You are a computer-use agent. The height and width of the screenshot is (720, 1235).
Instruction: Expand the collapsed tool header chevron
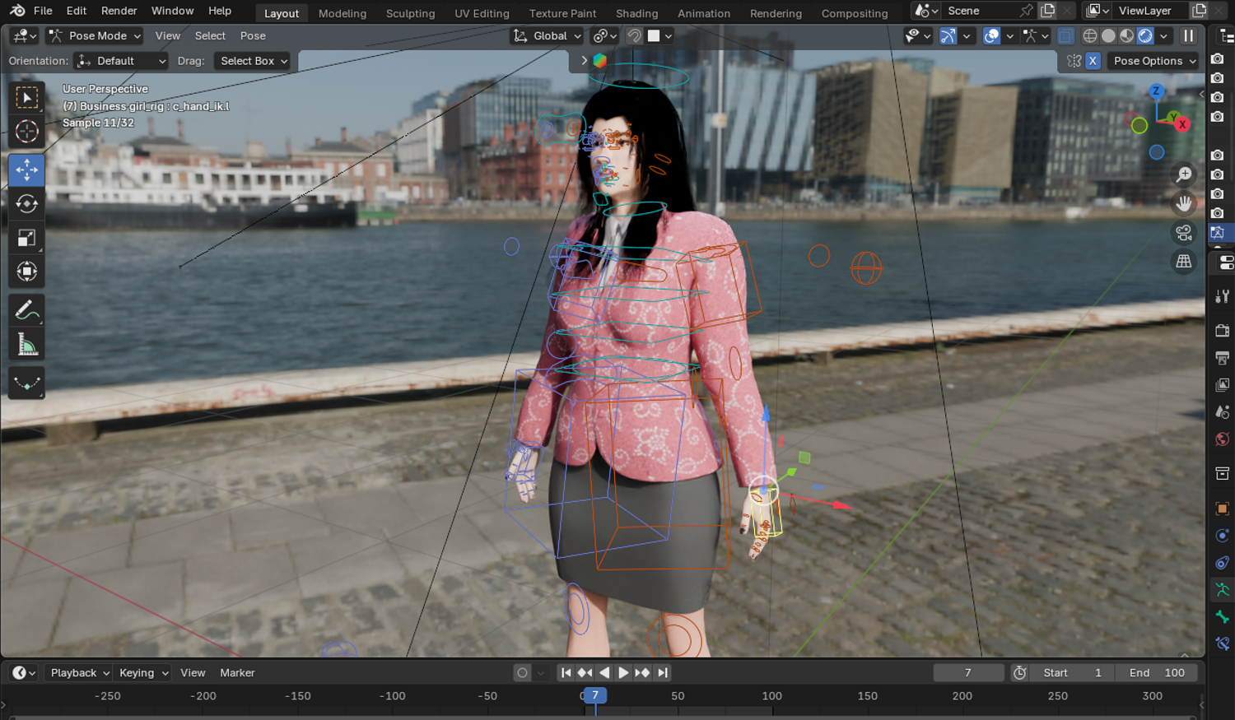(584, 61)
